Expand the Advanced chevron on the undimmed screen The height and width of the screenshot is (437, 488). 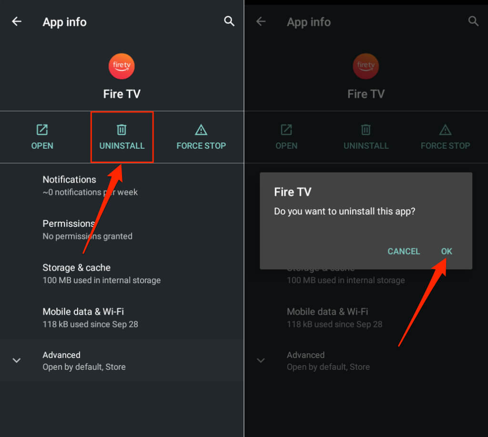point(17,360)
